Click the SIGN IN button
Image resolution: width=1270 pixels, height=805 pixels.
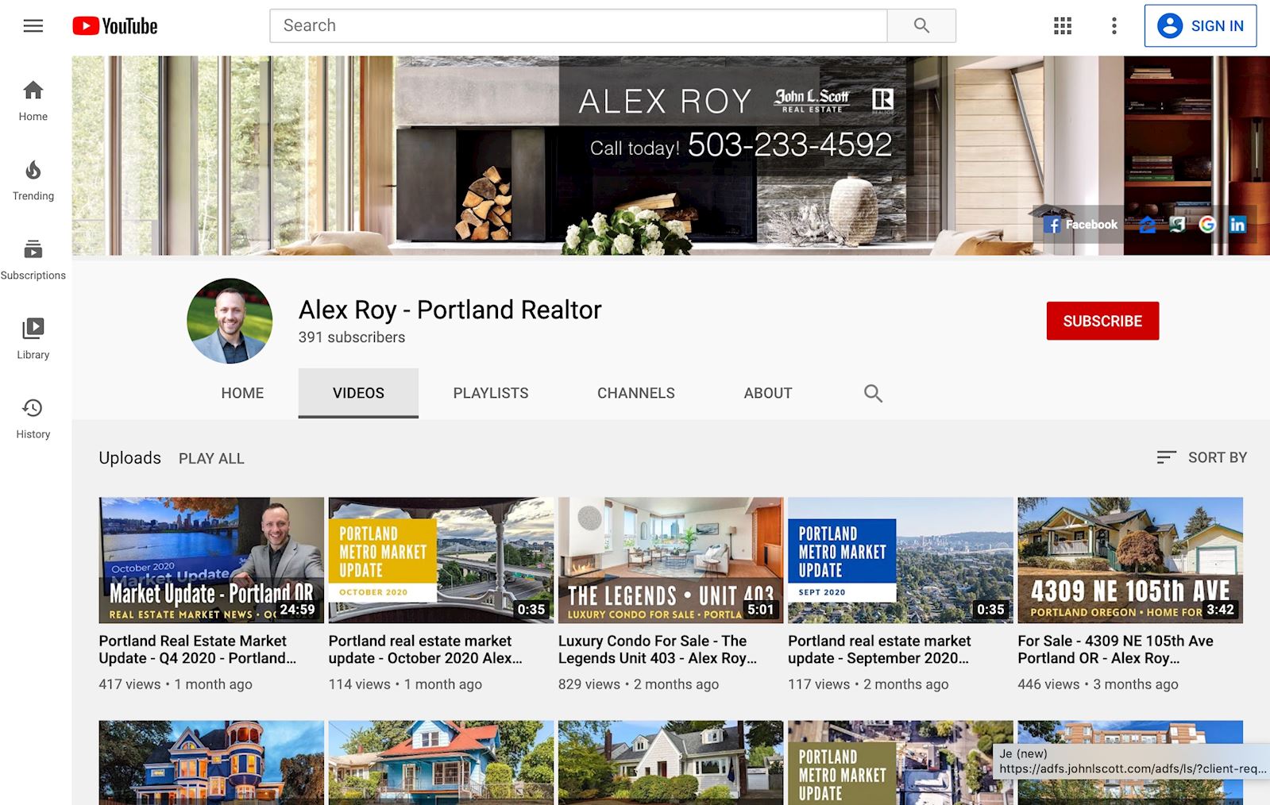[1200, 26]
